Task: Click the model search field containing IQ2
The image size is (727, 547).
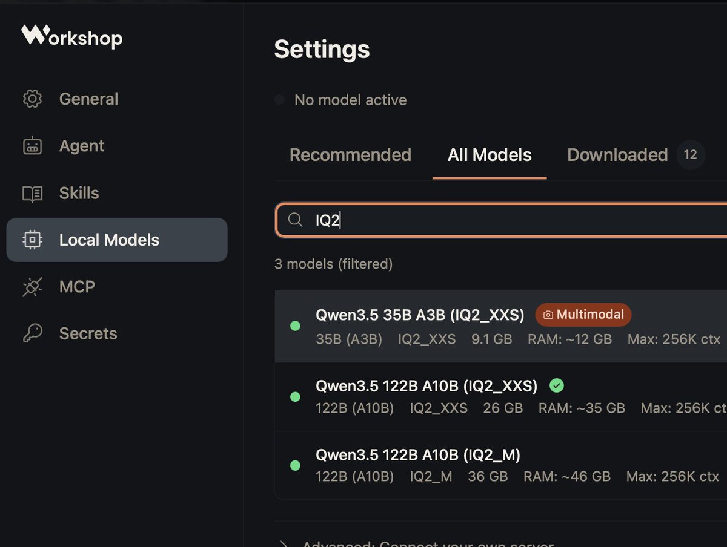Action: (502, 220)
